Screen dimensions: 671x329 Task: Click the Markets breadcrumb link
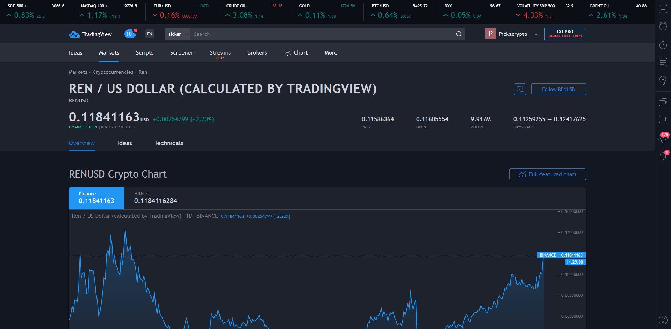point(78,72)
